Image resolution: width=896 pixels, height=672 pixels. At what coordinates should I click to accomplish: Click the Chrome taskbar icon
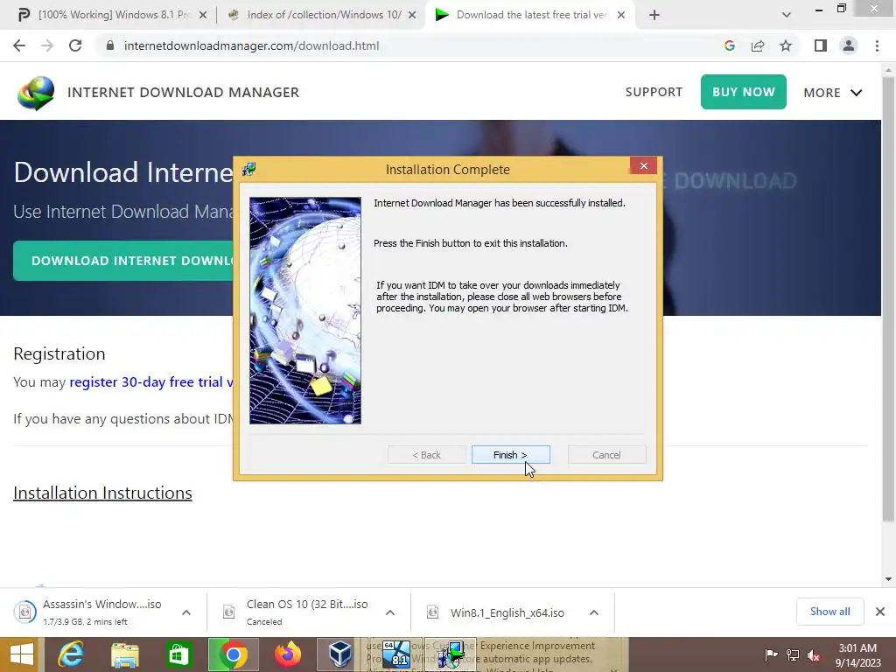click(233, 654)
